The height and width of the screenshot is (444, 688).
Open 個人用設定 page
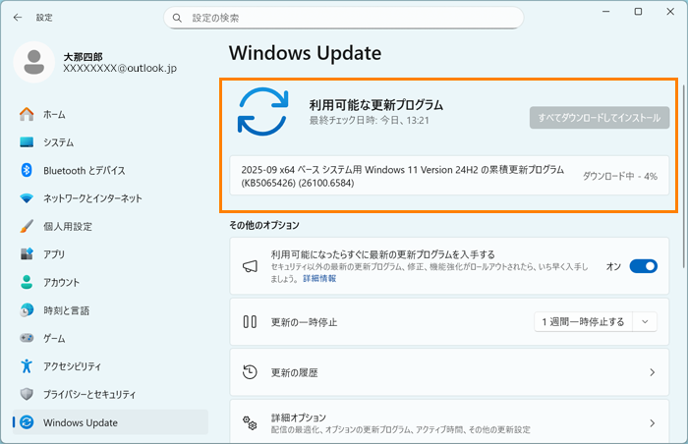coord(68,226)
